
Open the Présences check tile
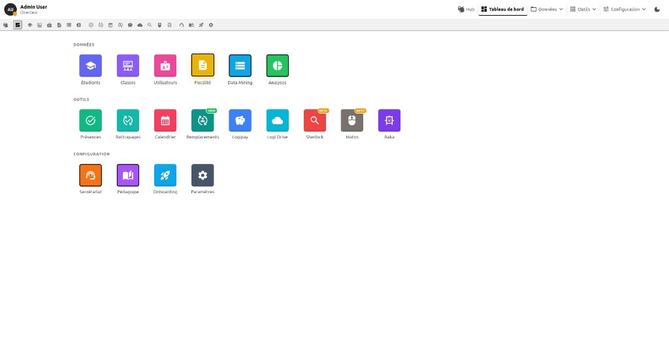pos(90,120)
